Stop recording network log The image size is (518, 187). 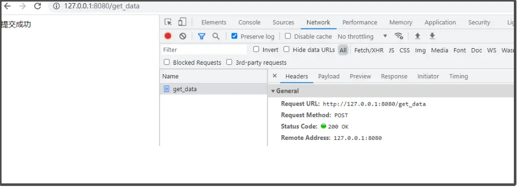click(x=168, y=36)
